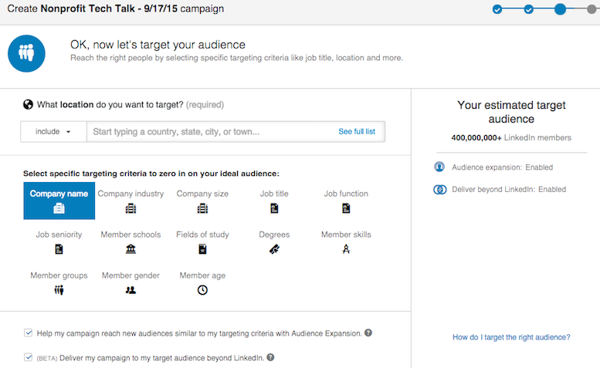Choose Company size targeting label
Image resolution: width=600 pixels, height=368 pixels.
tap(202, 194)
